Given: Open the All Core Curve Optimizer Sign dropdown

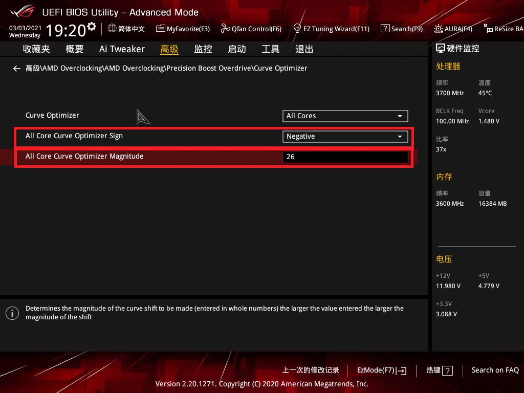Looking at the screenshot, I should pyautogui.click(x=345, y=136).
